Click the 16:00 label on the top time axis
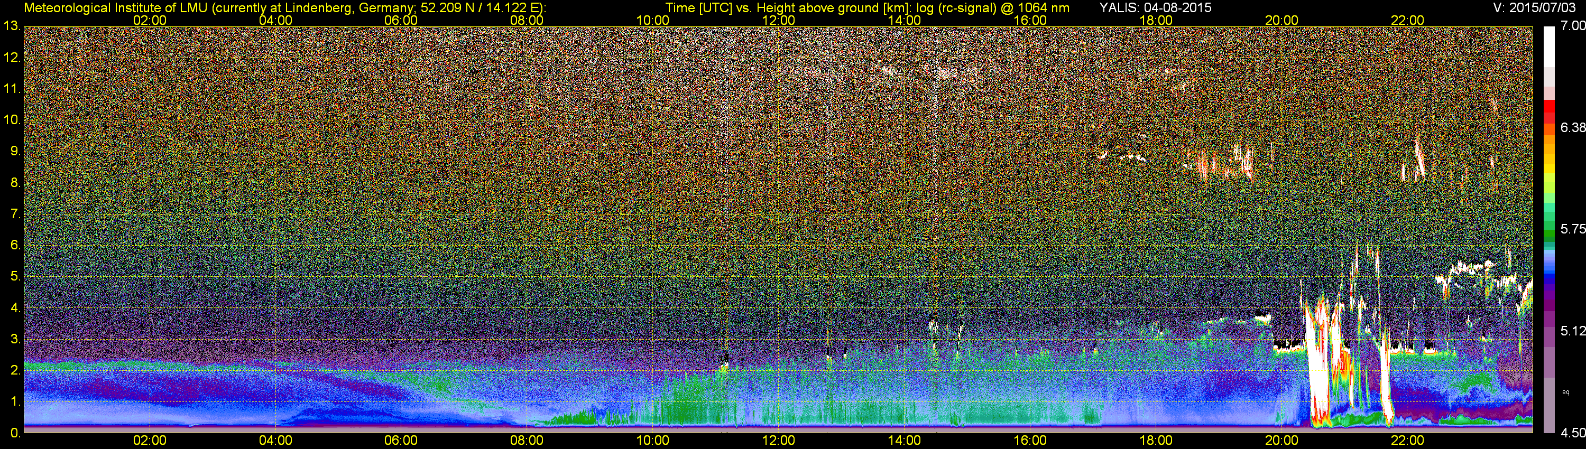Screen dimensions: 1586x449 pyautogui.click(x=1030, y=20)
